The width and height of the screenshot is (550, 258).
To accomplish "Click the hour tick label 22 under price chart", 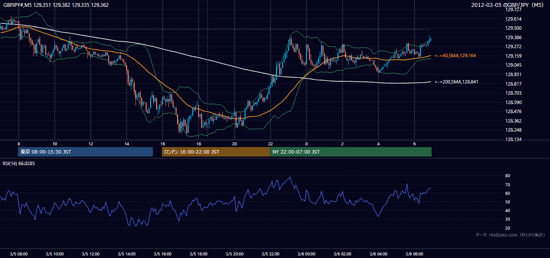I will 270,144.
